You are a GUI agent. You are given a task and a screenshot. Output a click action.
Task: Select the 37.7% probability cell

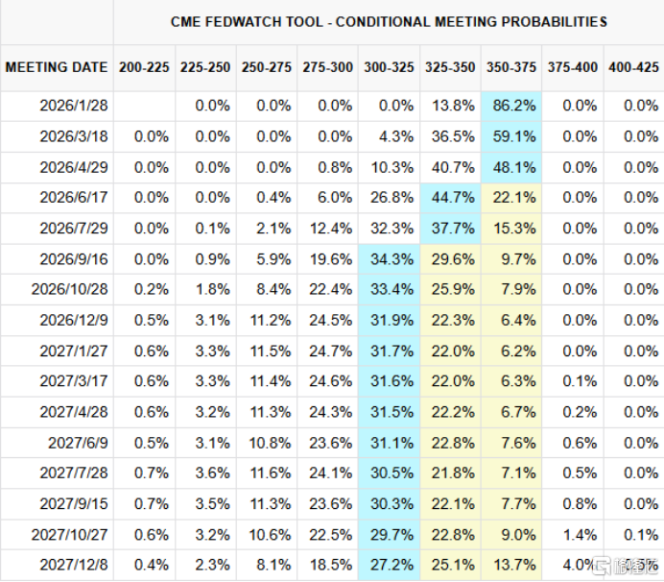pos(450,229)
